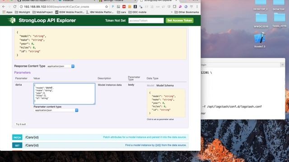This screenshot has width=289, height=162.
Task: Expand the PATCH /Cars/{id} operation
Action: pos(100,137)
